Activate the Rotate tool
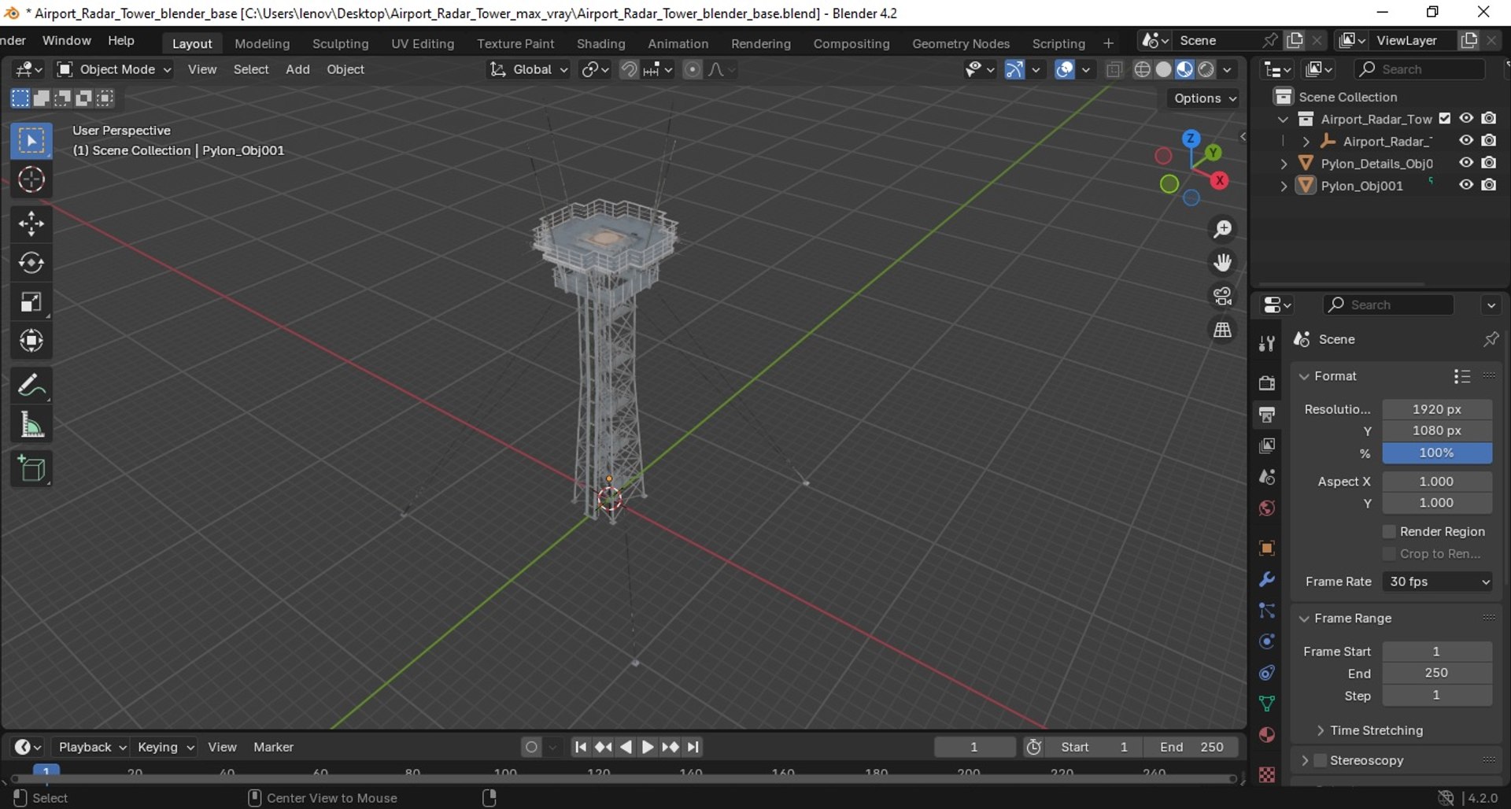Screen dimensions: 1511x809 (x=31, y=263)
